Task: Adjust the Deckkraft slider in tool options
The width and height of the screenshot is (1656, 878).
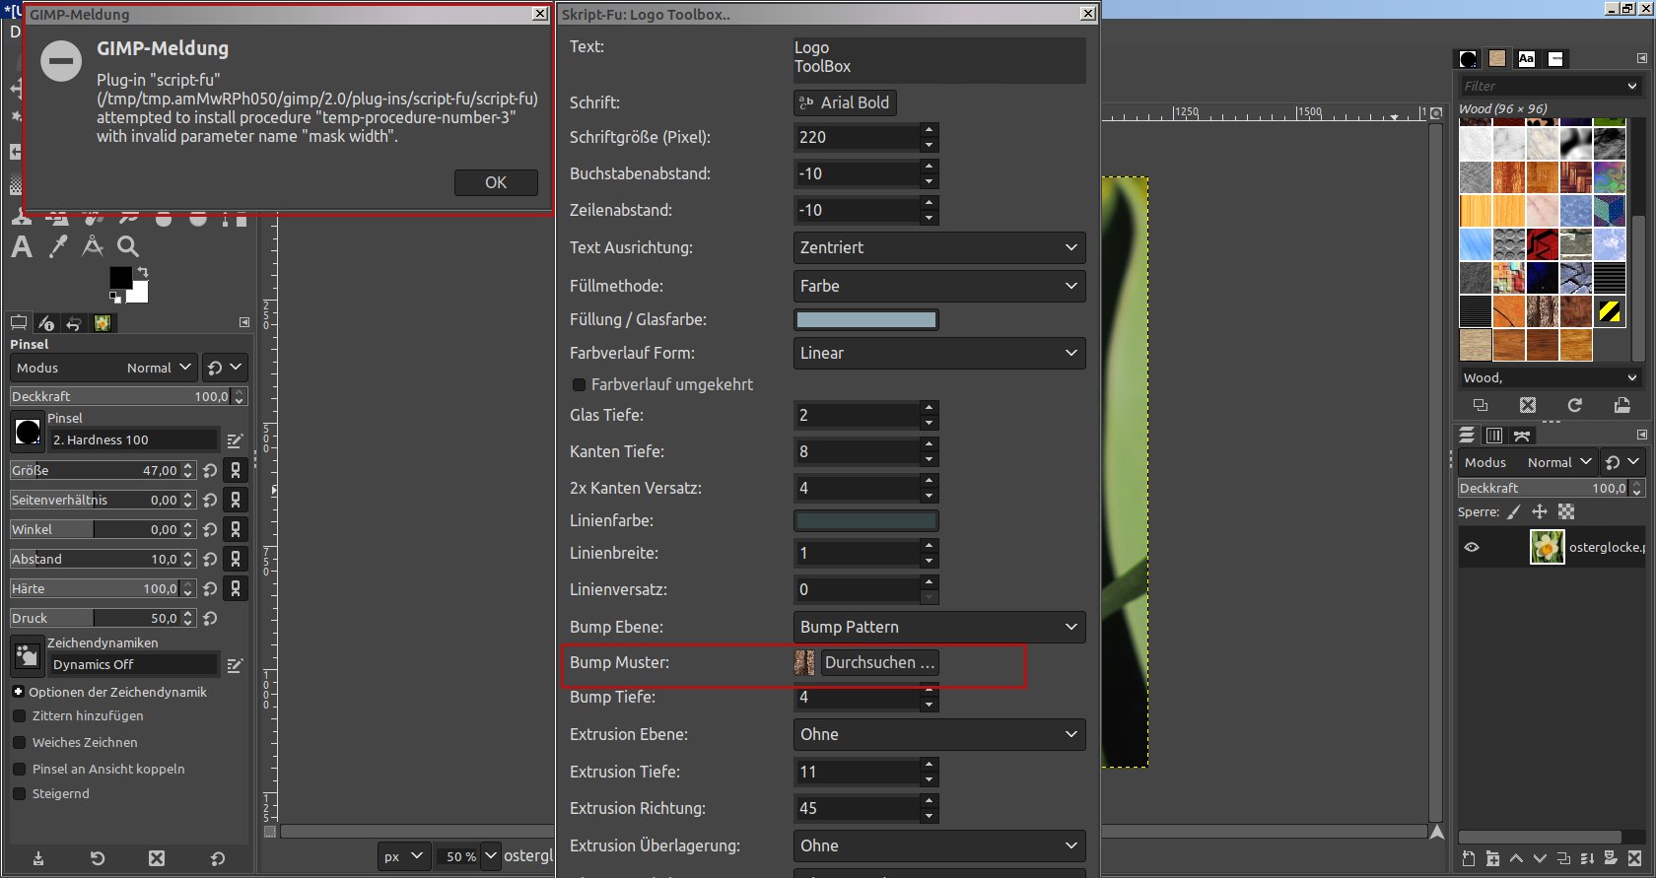Action: 128,396
